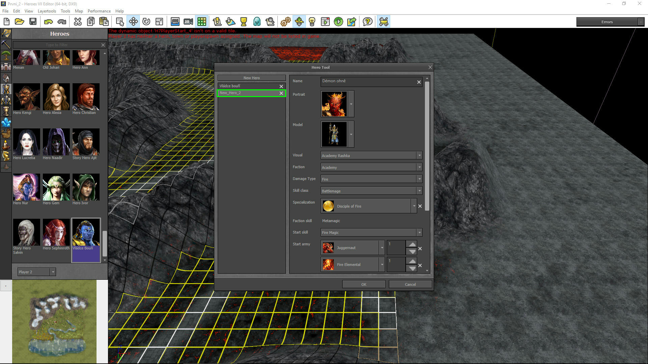Viewport: 648px width, 364px height.
Task: Open the Performance menu
Action: pyautogui.click(x=99, y=11)
